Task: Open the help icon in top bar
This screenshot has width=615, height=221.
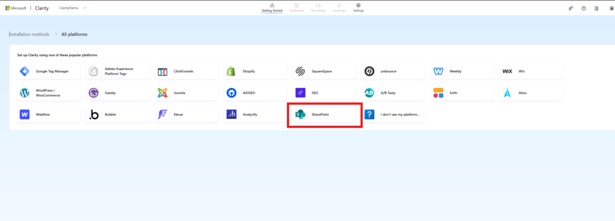Action: [x=584, y=8]
